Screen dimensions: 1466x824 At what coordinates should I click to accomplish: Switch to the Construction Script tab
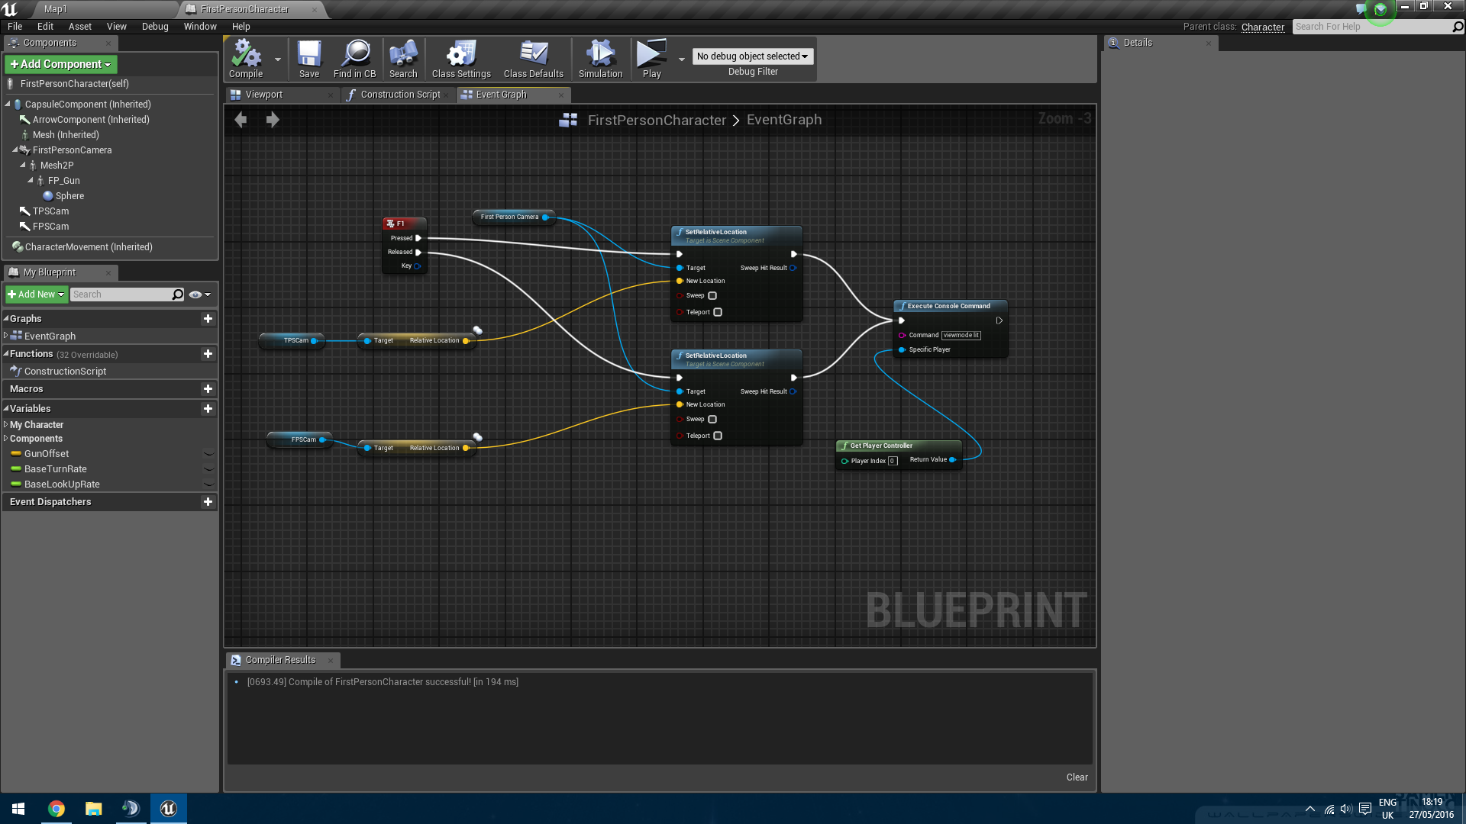(399, 95)
